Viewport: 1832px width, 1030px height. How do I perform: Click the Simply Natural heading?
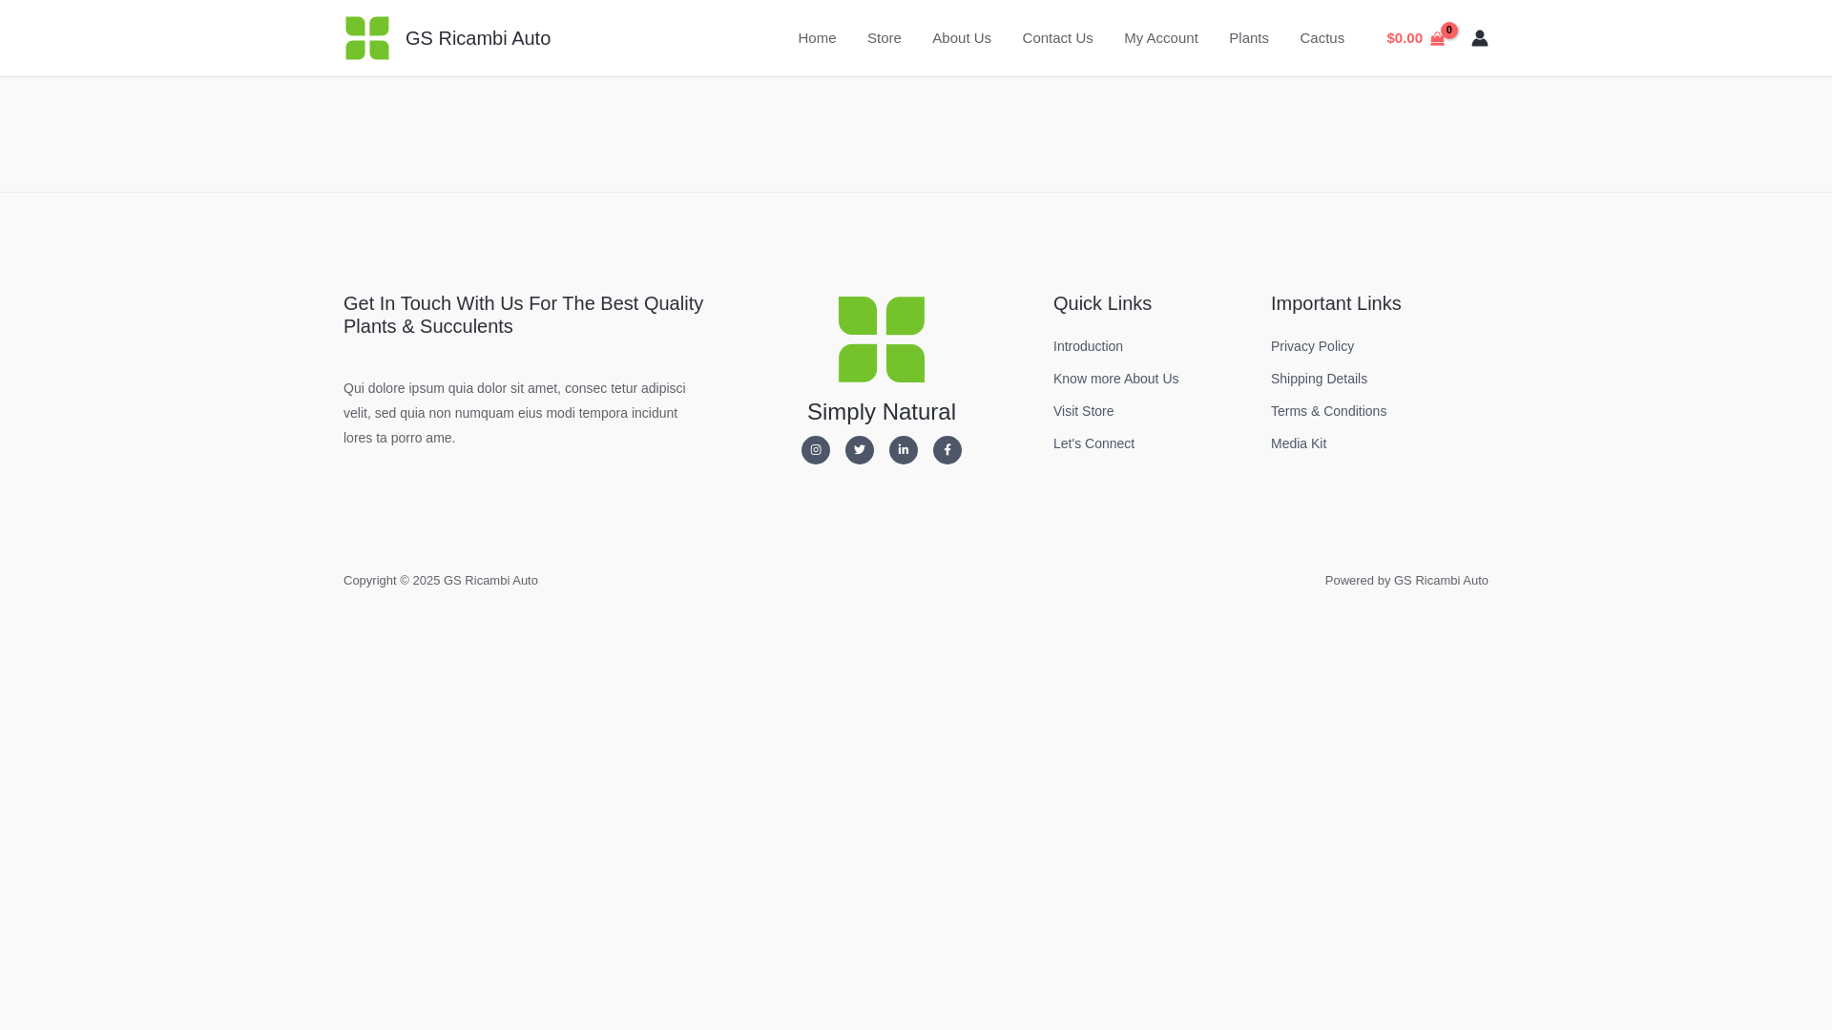pos(882,412)
